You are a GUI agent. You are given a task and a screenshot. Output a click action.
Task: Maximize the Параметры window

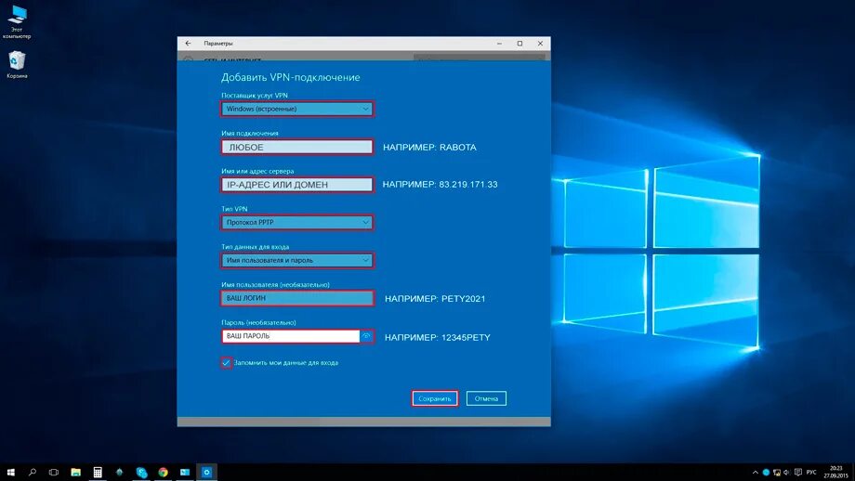coord(520,43)
